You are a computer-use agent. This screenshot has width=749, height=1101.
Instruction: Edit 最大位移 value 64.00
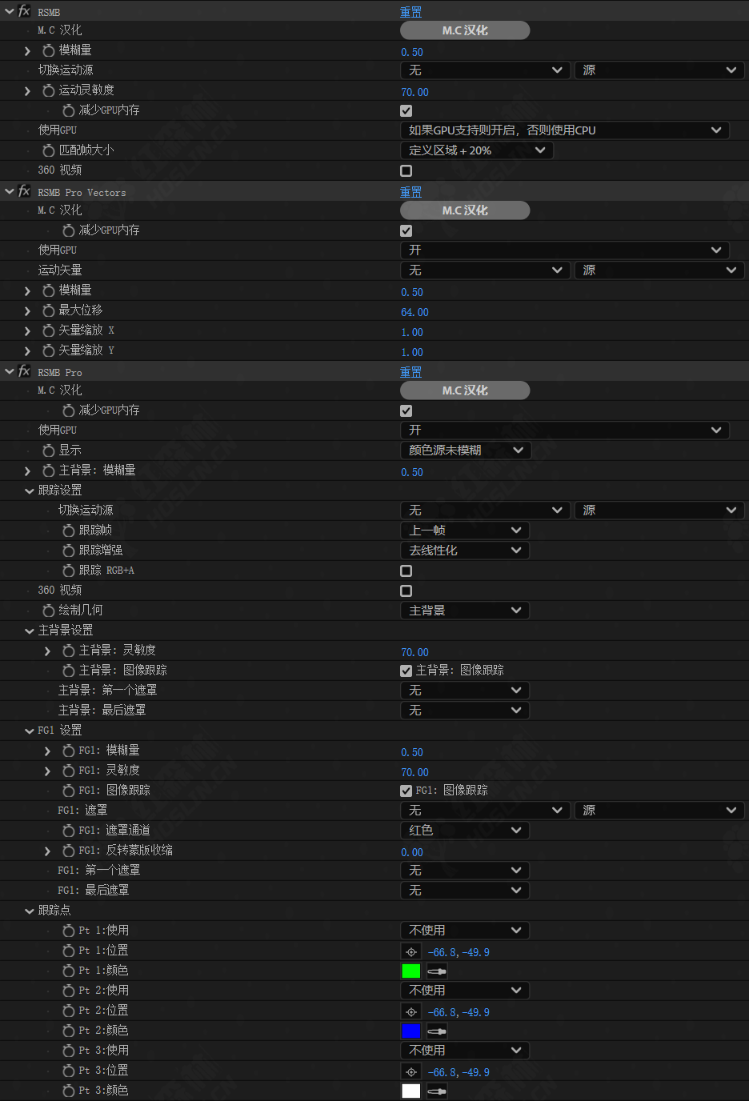point(415,312)
